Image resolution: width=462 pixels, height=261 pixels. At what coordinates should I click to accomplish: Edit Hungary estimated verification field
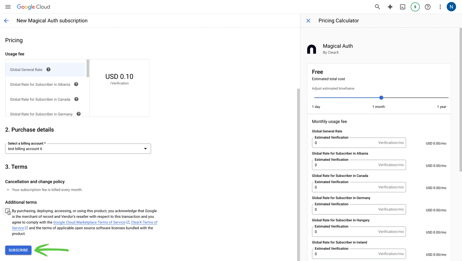(359, 232)
